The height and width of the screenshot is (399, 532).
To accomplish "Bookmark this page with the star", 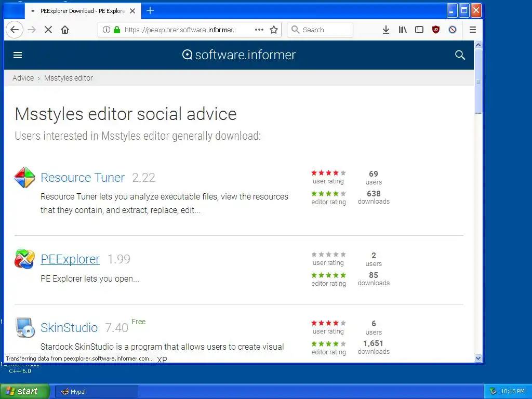I will coord(274,30).
